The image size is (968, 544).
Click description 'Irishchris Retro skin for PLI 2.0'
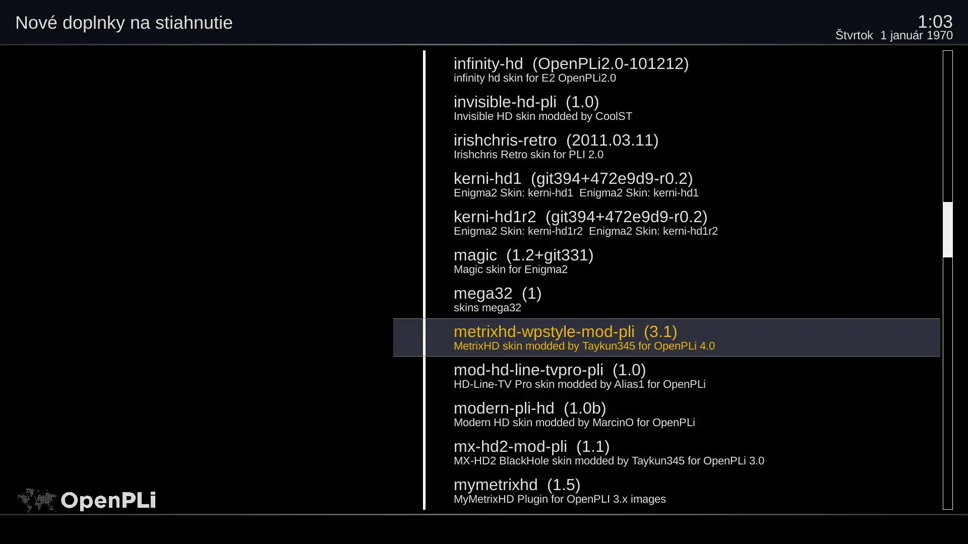(528, 155)
